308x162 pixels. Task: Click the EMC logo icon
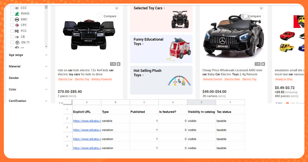(x=17, y=19)
